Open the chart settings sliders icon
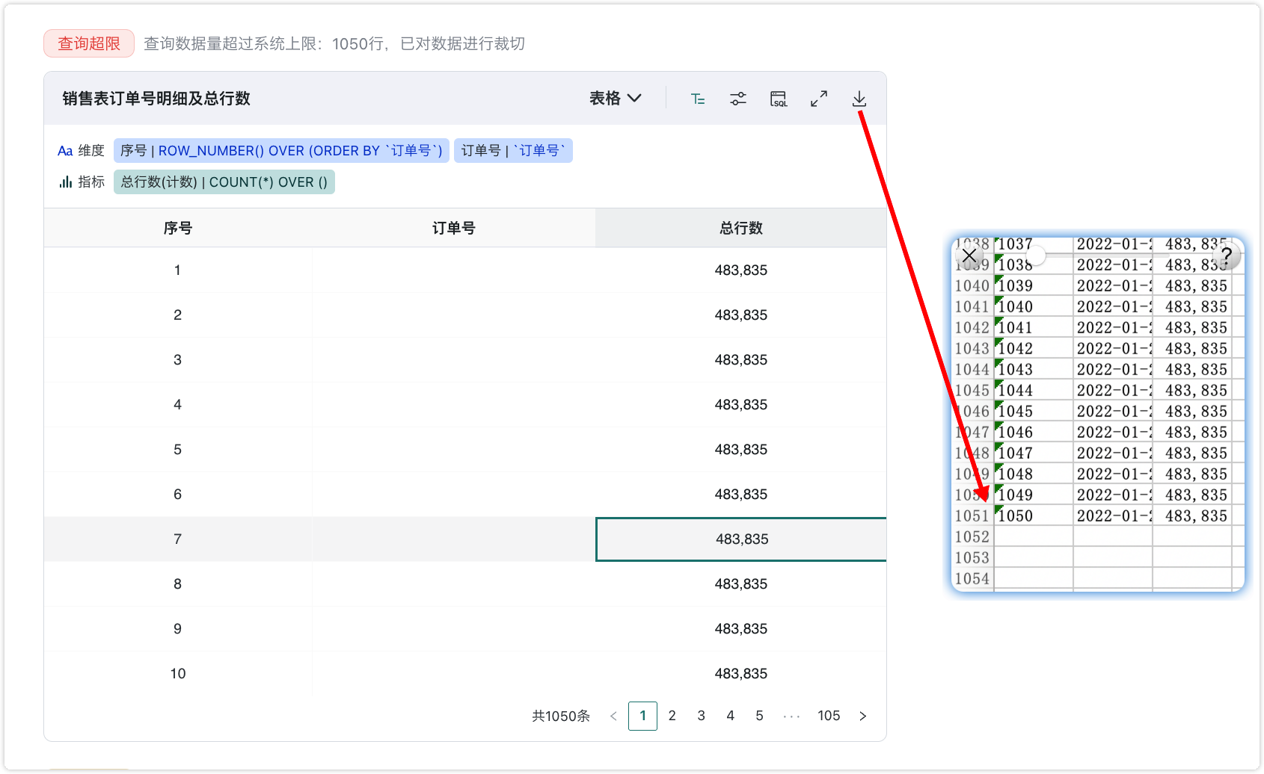The width and height of the screenshot is (1264, 774). click(x=738, y=98)
